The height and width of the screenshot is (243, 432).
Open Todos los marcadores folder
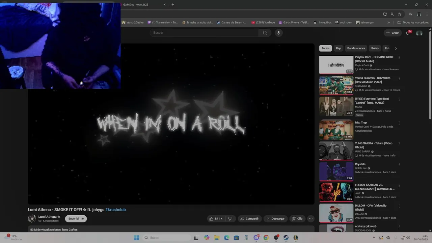coord(413,23)
